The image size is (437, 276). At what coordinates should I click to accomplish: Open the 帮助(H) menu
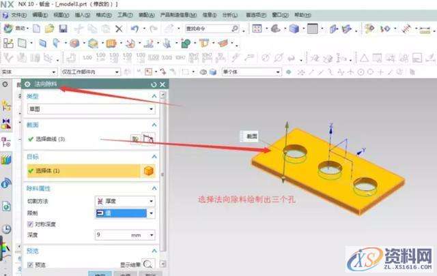click(x=302, y=15)
